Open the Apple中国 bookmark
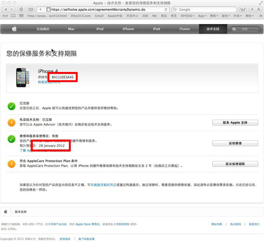 click(115, 16)
